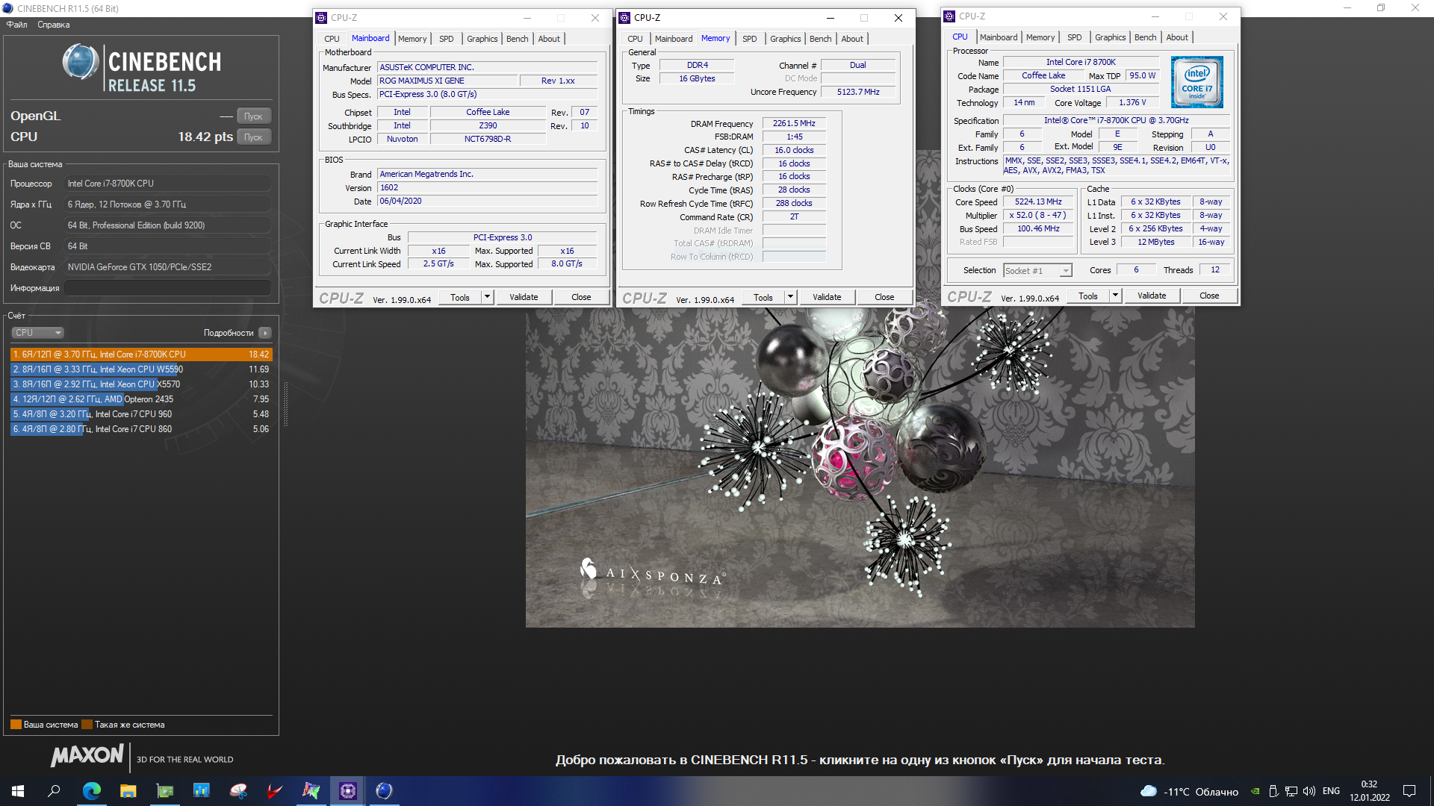
Task: Select the Core i7 CPU 860 ranking row
Action: [x=141, y=429]
